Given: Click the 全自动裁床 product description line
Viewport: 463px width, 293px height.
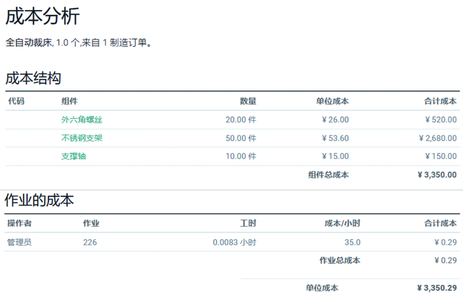Looking at the screenshot, I should click(79, 43).
